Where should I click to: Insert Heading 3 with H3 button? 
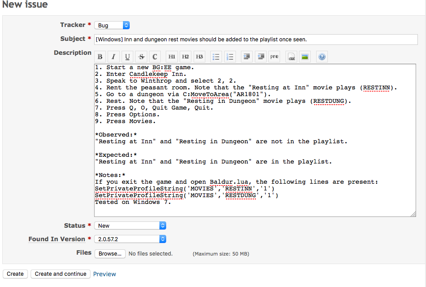coord(199,57)
